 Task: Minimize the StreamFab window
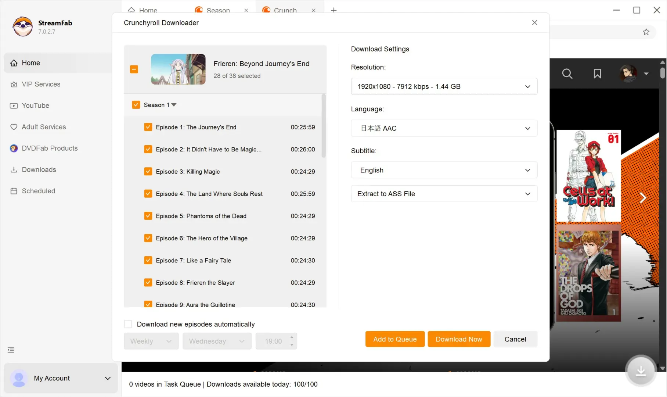click(x=616, y=10)
